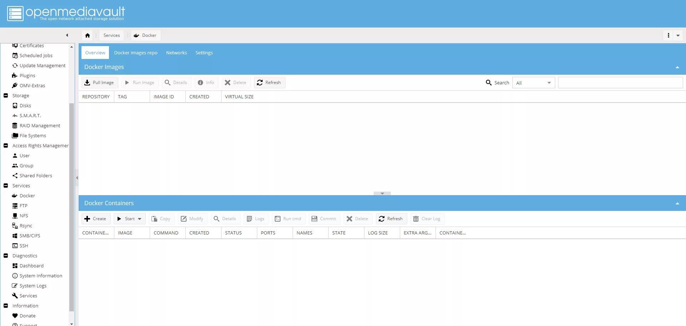Open Shared Folders in the sidebar
This screenshot has width=686, height=326.
(36, 176)
